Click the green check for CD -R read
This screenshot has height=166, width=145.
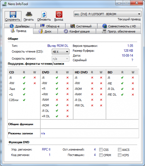pyautogui.click(x=24, y=77)
